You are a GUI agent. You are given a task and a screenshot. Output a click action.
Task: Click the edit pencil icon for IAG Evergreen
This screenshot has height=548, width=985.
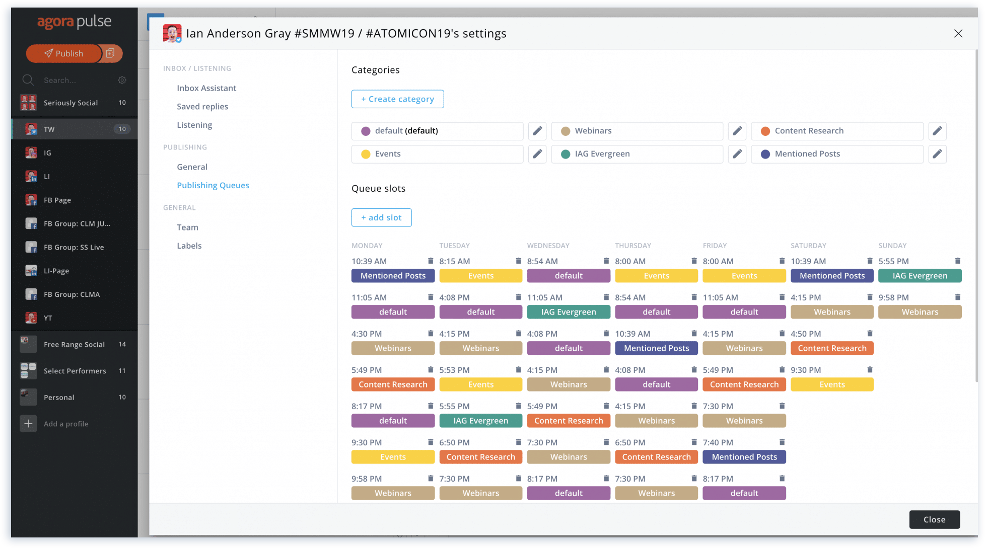pyautogui.click(x=737, y=153)
